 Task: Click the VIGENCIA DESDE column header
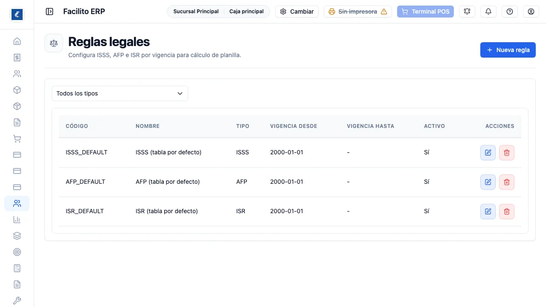pyautogui.click(x=293, y=126)
